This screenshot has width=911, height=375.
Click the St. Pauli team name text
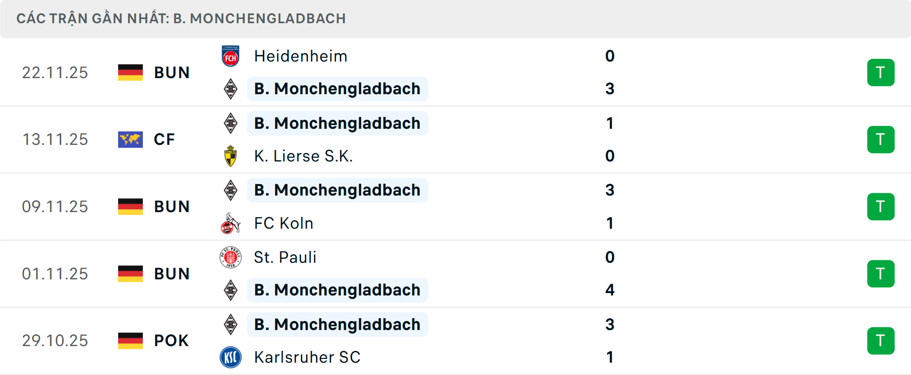(285, 257)
